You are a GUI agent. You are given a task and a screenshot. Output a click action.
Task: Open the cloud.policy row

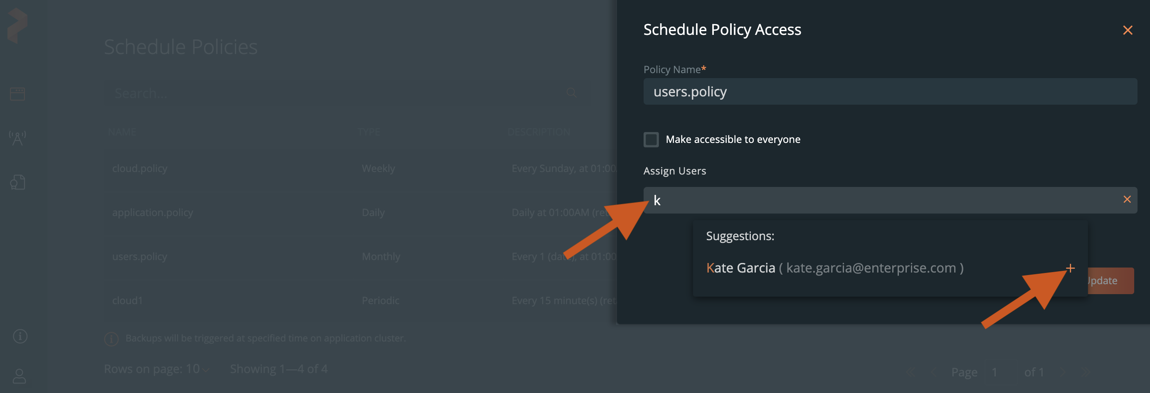point(140,169)
